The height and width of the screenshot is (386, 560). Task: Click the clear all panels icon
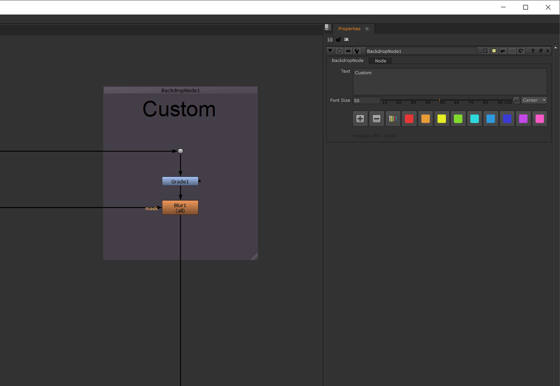(x=346, y=40)
